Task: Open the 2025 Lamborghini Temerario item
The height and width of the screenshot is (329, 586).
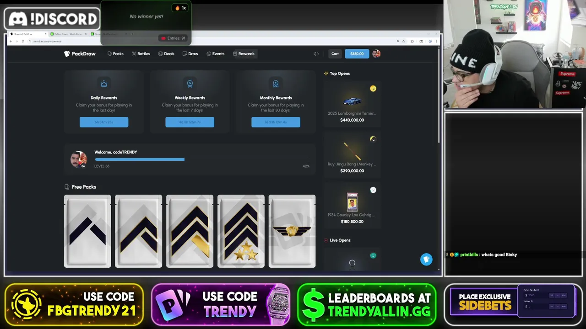Action: point(352,105)
